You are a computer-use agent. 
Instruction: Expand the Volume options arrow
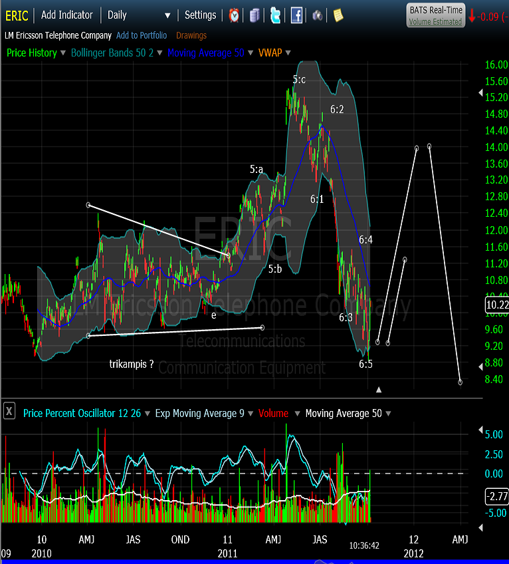(297, 414)
